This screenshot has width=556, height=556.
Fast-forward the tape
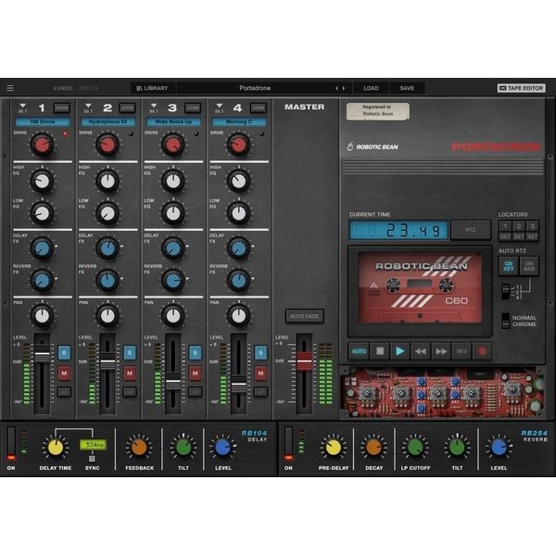(x=441, y=351)
